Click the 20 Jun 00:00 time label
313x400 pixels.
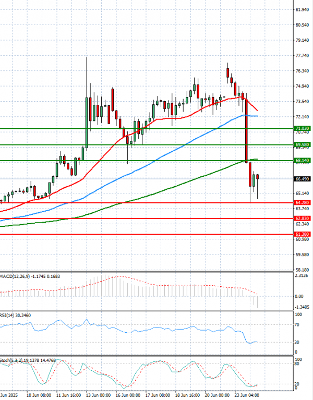(218, 395)
